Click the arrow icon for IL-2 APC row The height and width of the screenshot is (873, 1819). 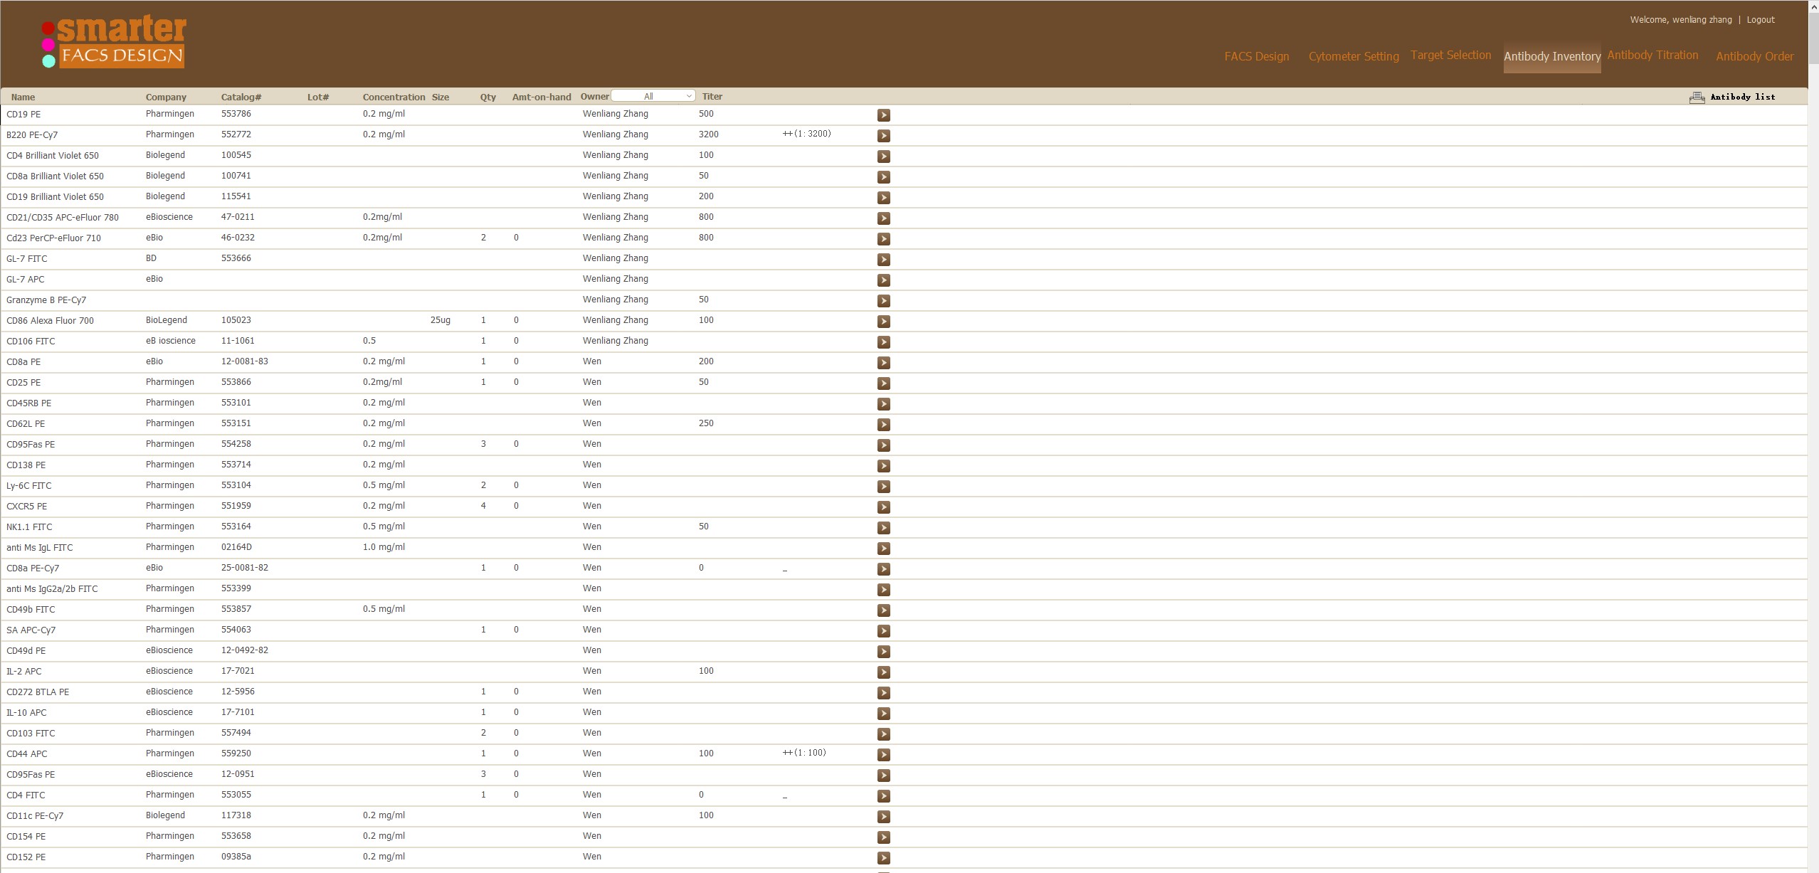[883, 672]
